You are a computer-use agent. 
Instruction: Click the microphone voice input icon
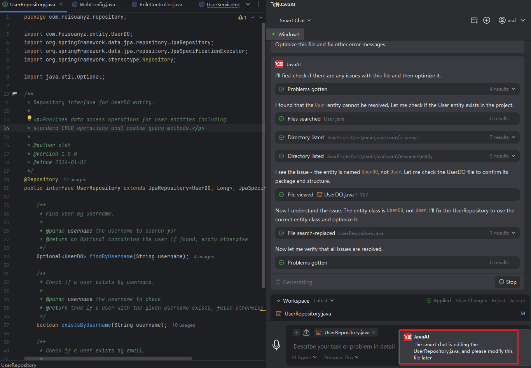pyautogui.click(x=276, y=345)
